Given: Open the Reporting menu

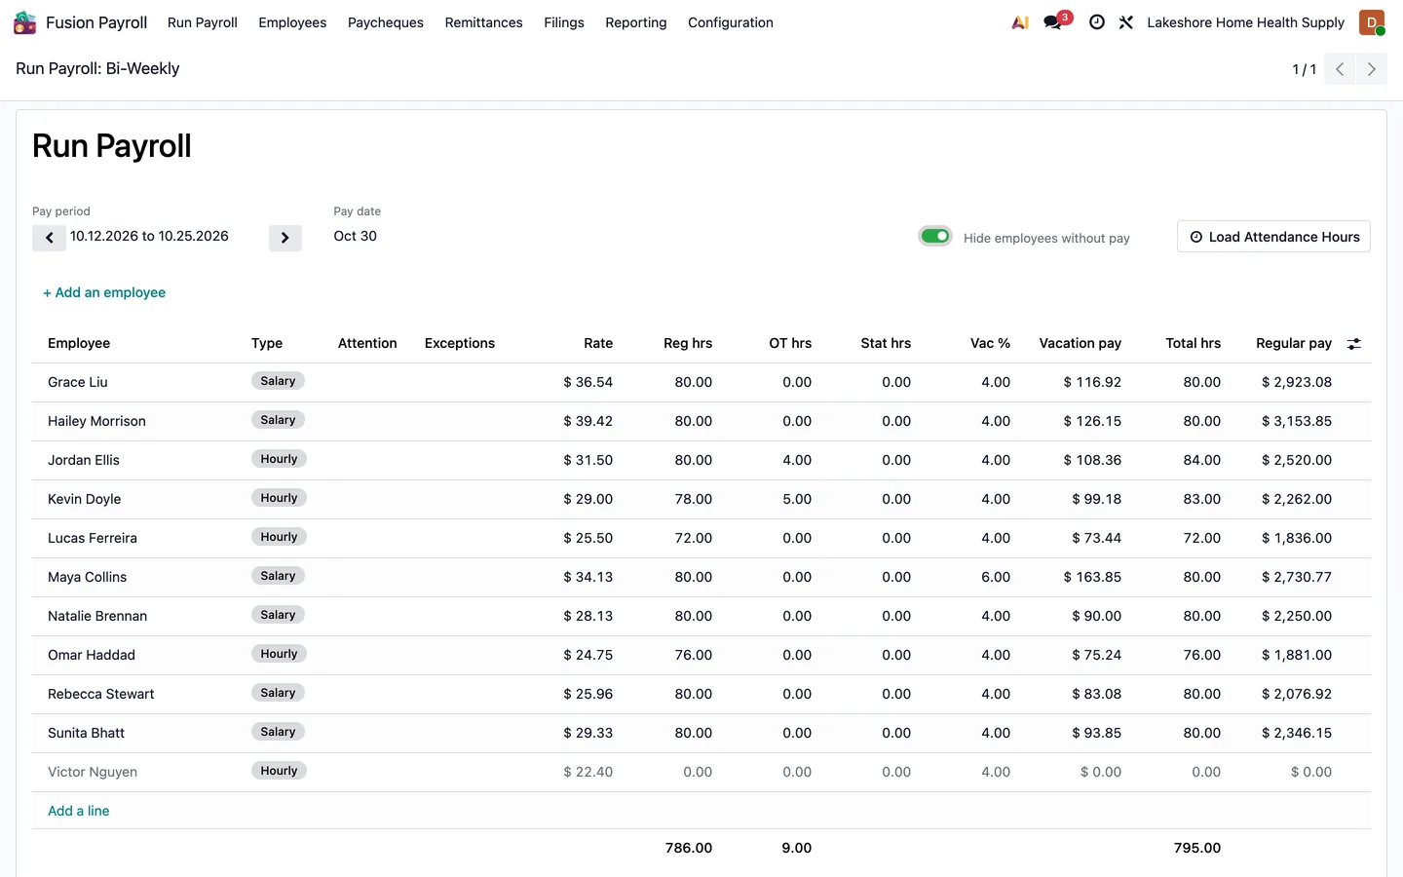Looking at the screenshot, I should coord(636,22).
